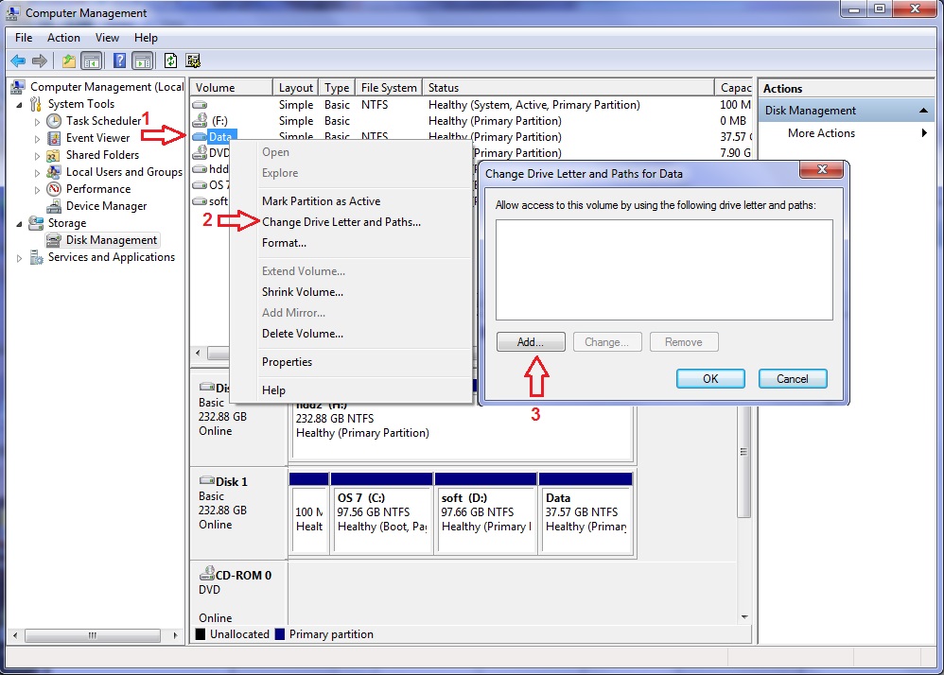Click the Device Manager icon
Image resolution: width=944 pixels, height=675 pixels.
[54, 206]
